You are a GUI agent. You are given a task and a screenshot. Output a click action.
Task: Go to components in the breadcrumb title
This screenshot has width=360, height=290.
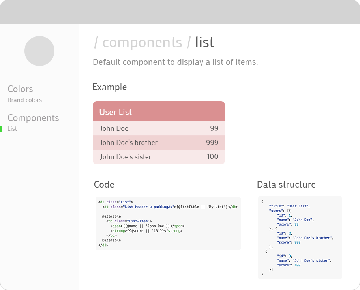coord(142,42)
